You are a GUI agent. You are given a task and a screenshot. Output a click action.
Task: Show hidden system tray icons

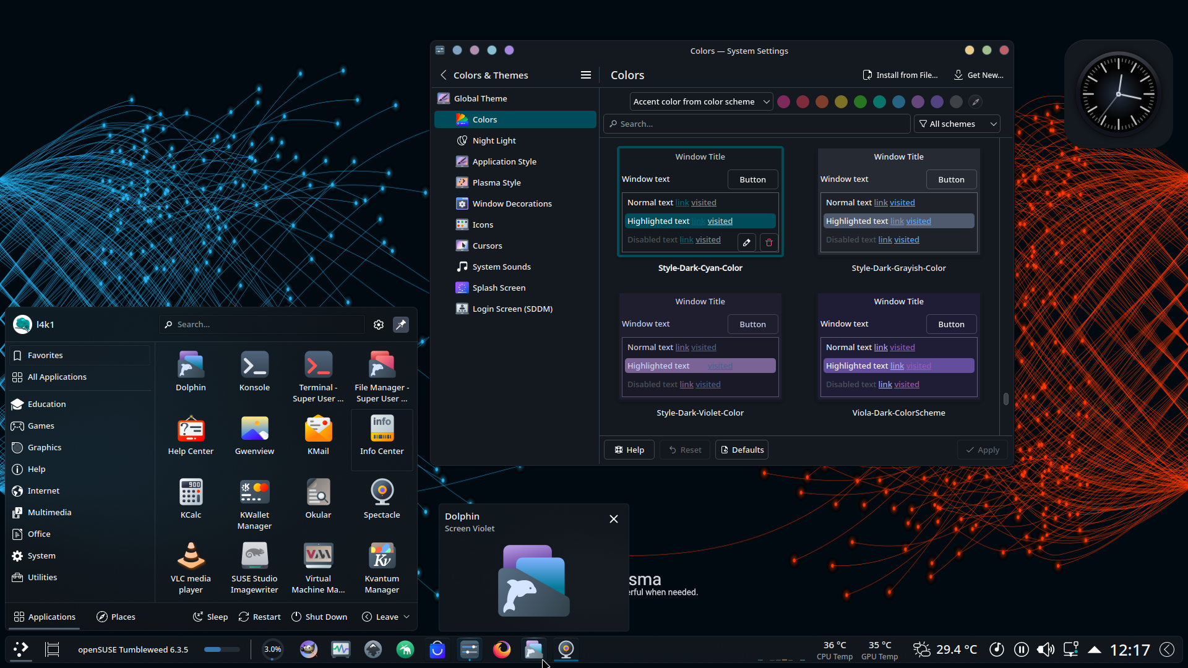coord(1095,649)
